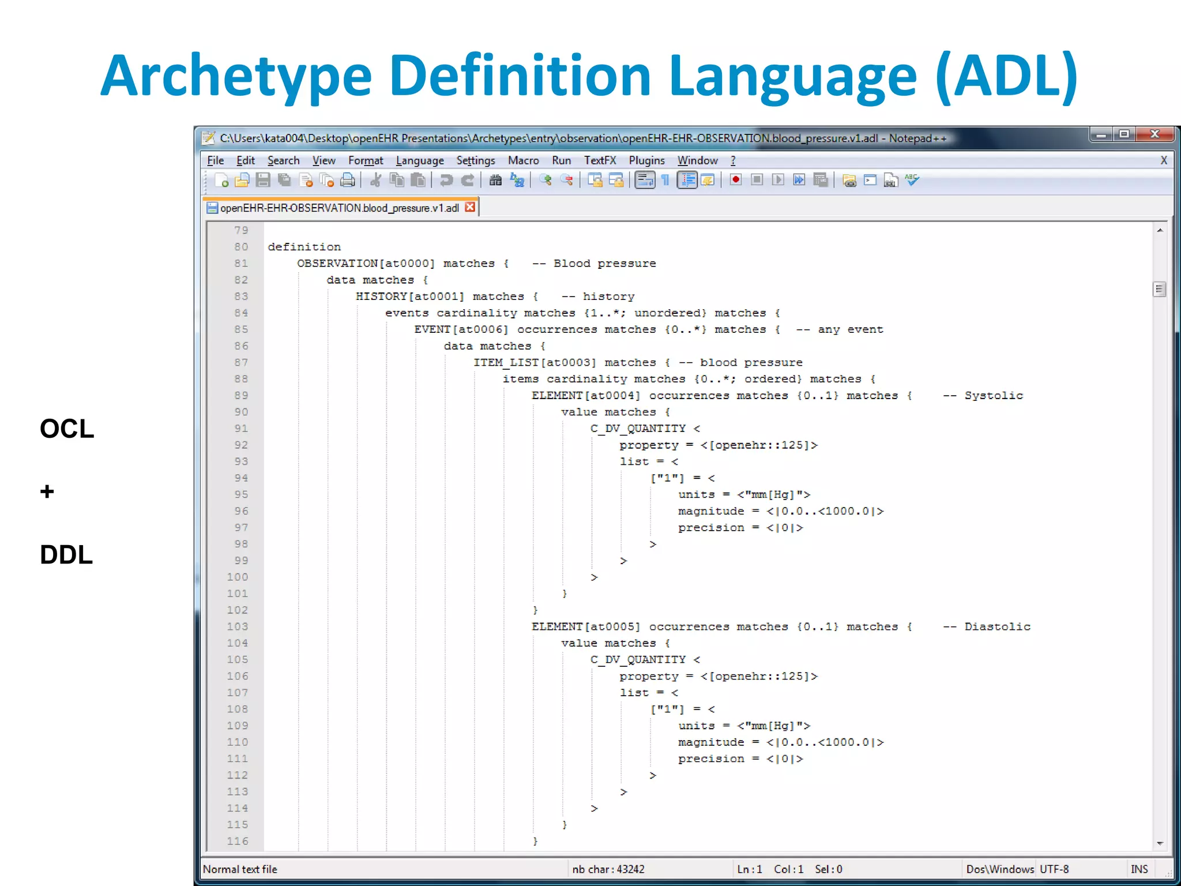
Task: Click the Find and Replace icon
Action: click(517, 181)
